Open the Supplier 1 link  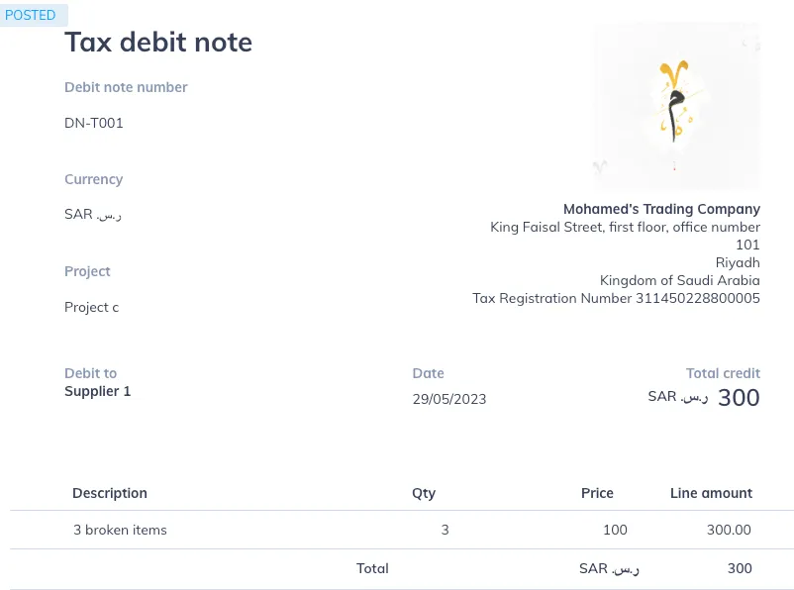click(98, 392)
